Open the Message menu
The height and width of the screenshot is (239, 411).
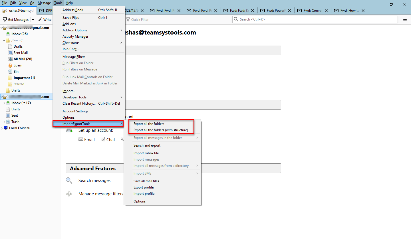[x=44, y=3]
